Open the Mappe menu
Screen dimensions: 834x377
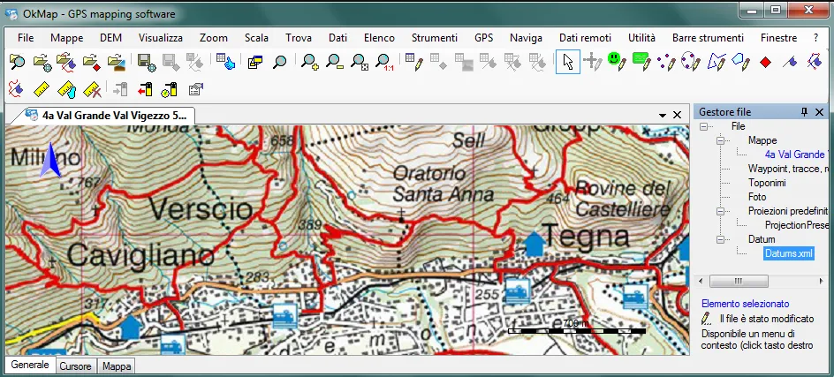(x=66, y=38)
